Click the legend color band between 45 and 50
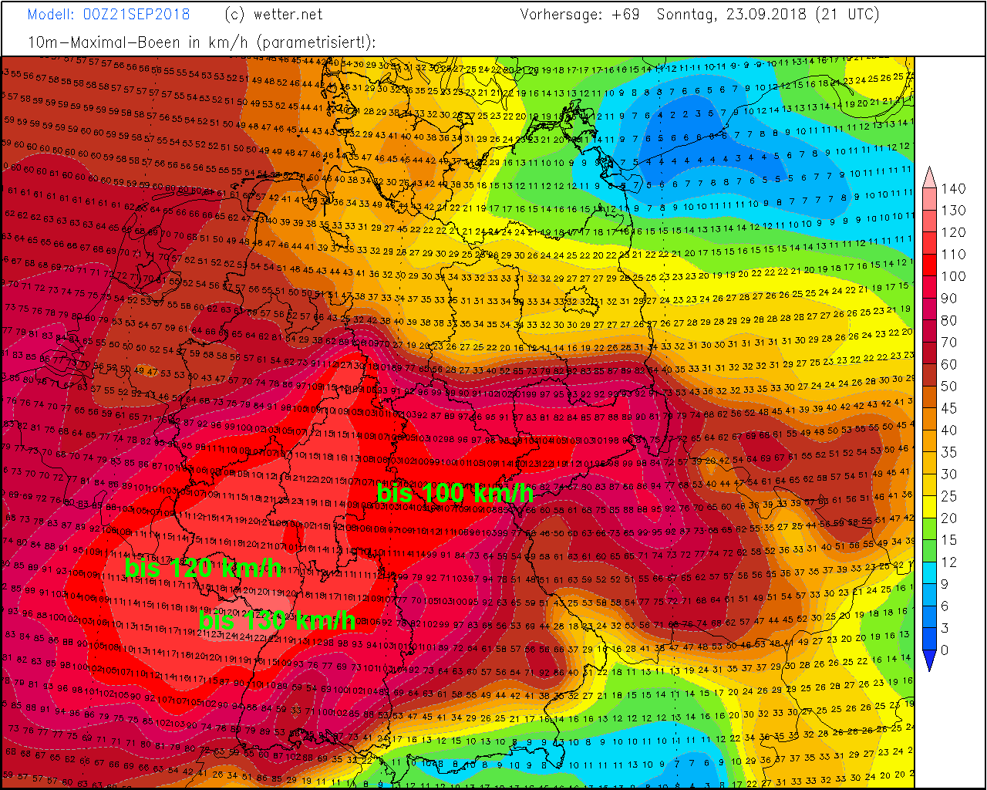The image size is (987, 790). click(929, 397)
